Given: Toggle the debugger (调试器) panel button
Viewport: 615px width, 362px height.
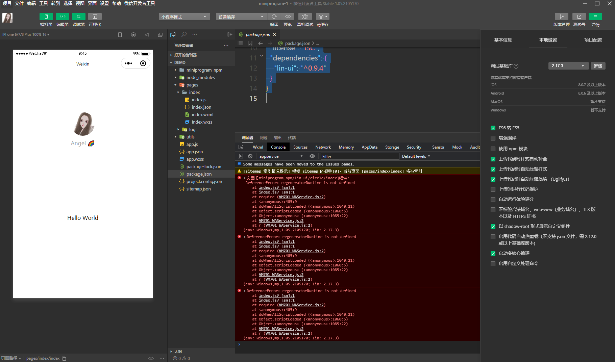Looking at the screenshot, I should point(79,17).
